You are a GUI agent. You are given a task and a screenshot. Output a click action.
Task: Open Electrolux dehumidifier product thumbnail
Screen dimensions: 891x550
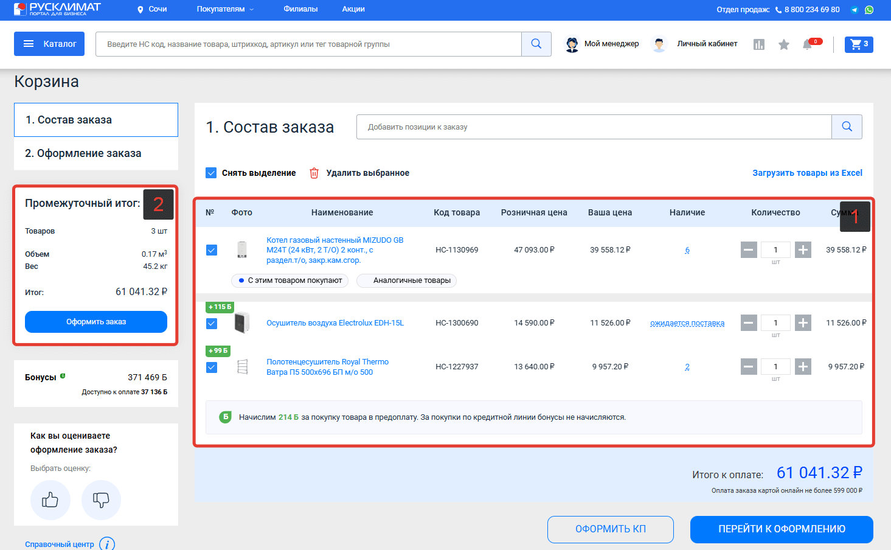(242, 322)
